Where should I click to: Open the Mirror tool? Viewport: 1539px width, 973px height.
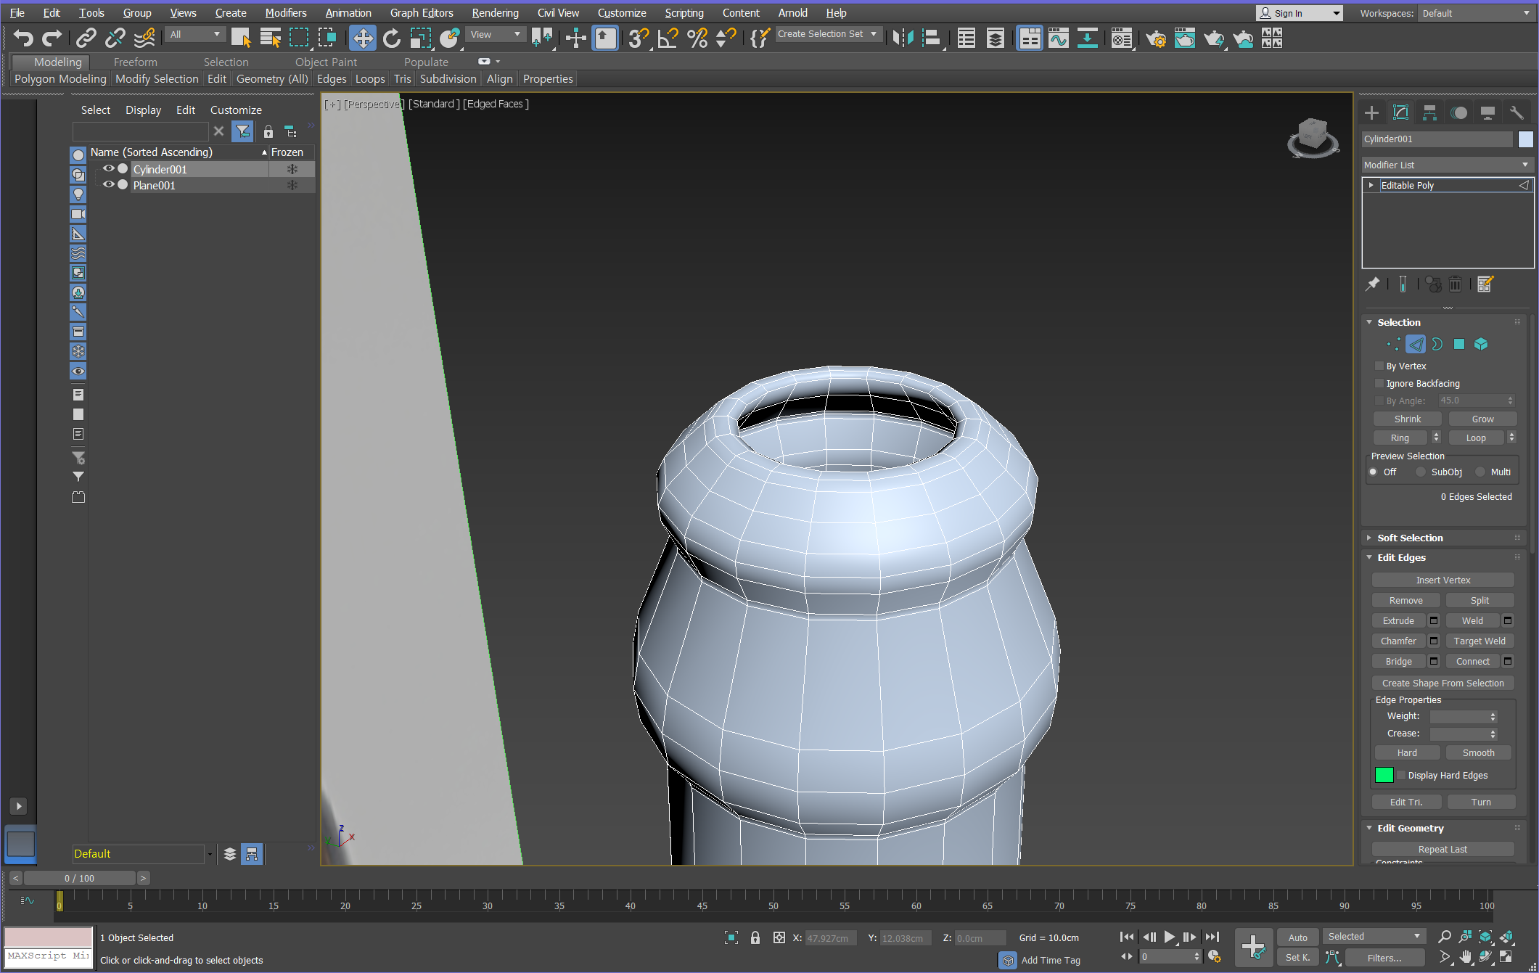click(x=902, y=38)
